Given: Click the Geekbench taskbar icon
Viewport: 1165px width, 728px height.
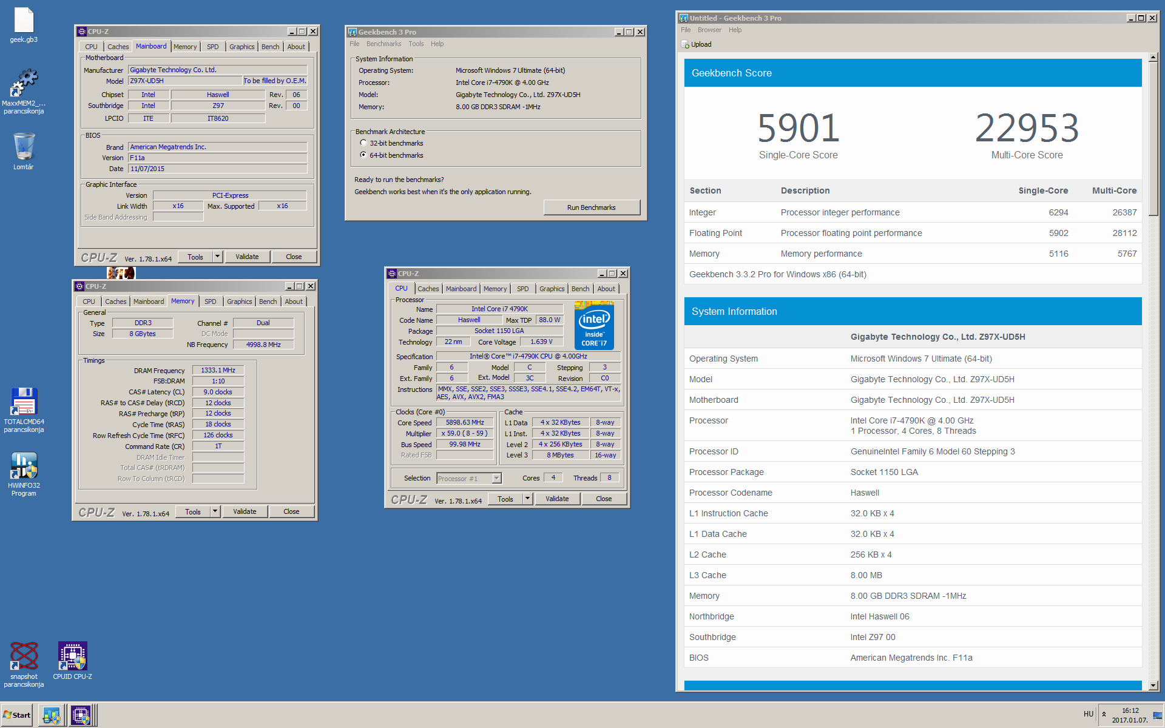Looking at the screenshot, I should [52, 715].
